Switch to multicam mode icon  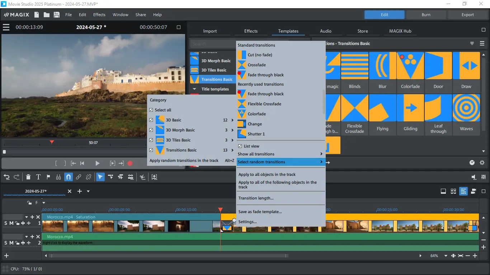tap(473, 191)
